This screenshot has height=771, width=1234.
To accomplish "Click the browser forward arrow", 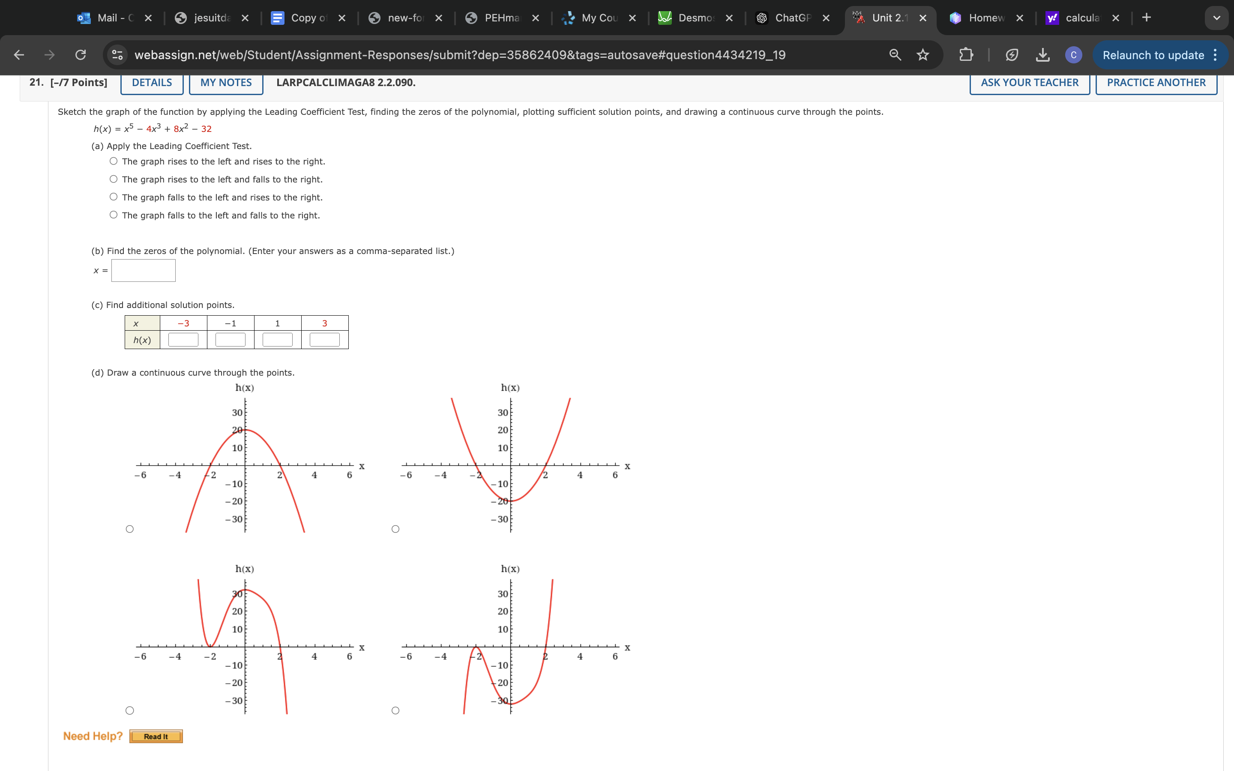I will coord(49,54).
